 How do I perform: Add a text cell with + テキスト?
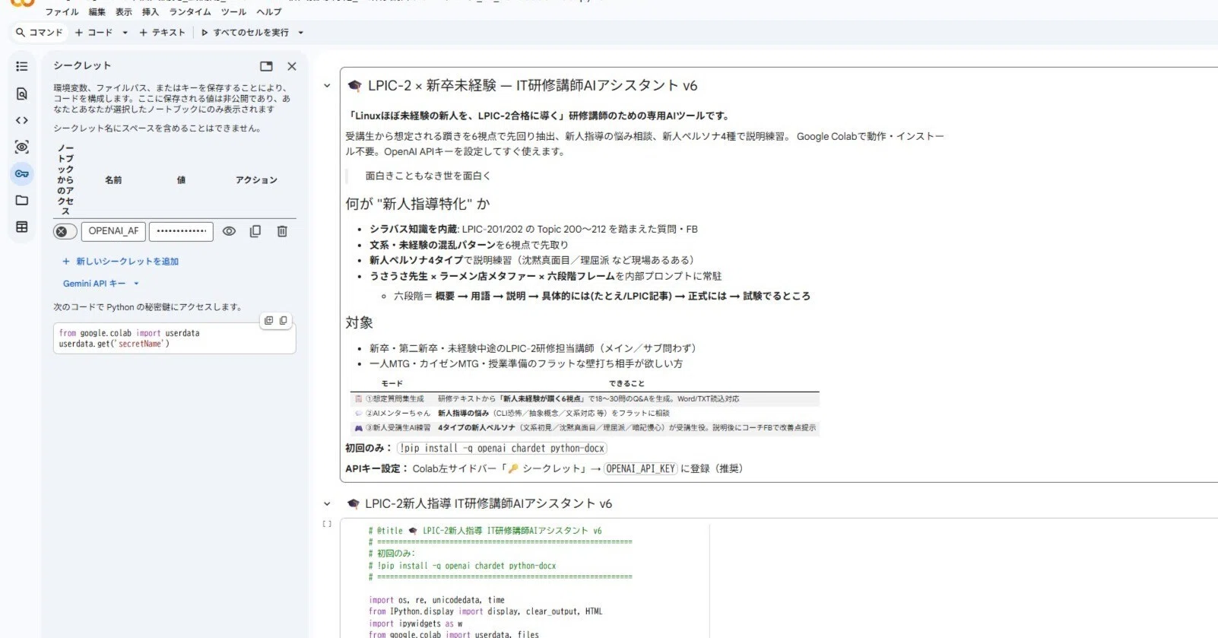[x=163, y=33]
